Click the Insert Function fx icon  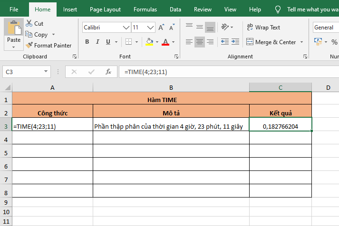(x=108, y=72)
